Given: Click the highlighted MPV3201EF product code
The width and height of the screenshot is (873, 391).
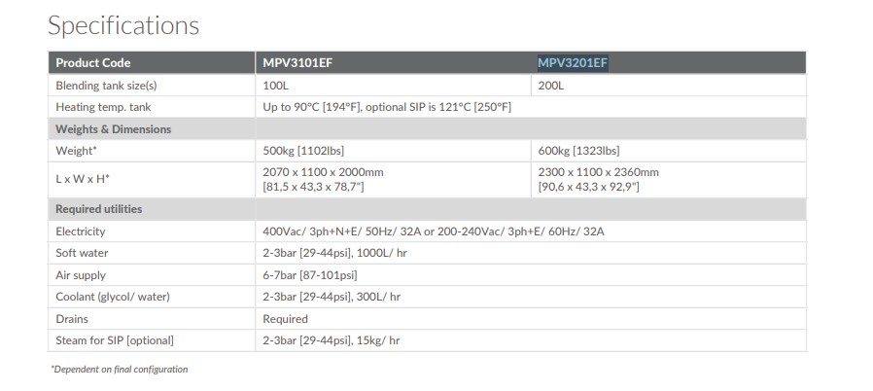Looking at the screenshot, I should pyautogui.click(x=573, y=63).
